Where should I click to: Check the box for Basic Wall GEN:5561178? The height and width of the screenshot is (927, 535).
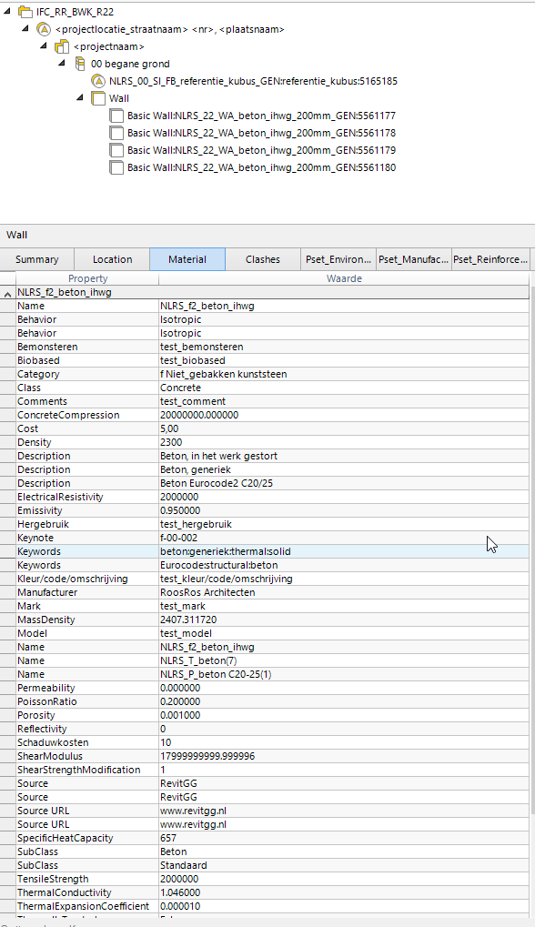coord(116,133)
